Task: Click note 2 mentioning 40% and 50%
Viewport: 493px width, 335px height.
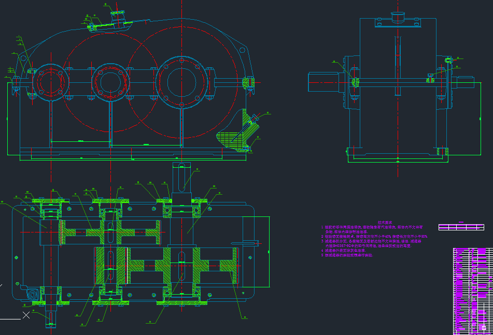Action: tap(374, 237)
